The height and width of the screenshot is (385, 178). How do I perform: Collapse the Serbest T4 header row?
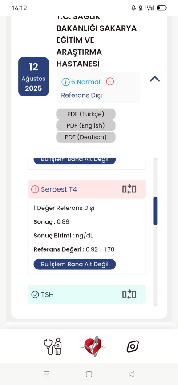(x=87, y=189)
